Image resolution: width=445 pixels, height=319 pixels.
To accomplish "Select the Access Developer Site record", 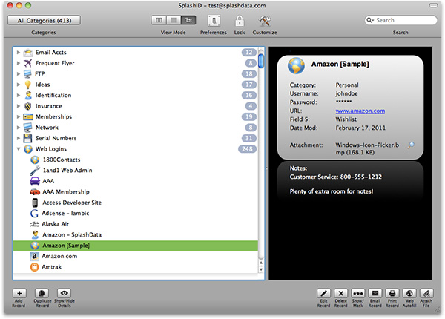I will (136, 203).
